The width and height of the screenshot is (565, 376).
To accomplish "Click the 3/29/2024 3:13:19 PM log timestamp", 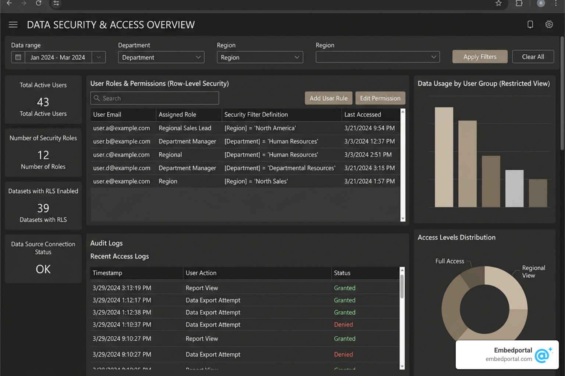I will (x=122, y=288).
